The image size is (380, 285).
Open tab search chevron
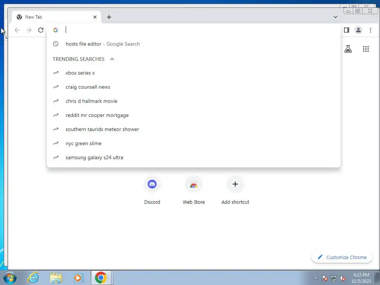pos(335,17)
